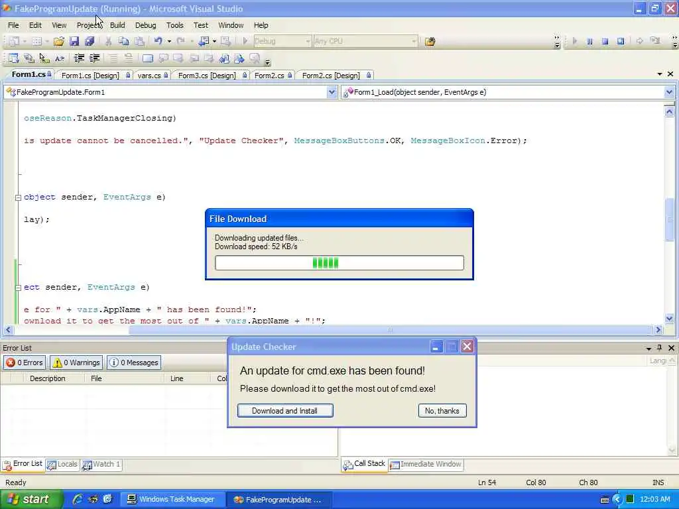Click the Download and Install button

[285, 411]
